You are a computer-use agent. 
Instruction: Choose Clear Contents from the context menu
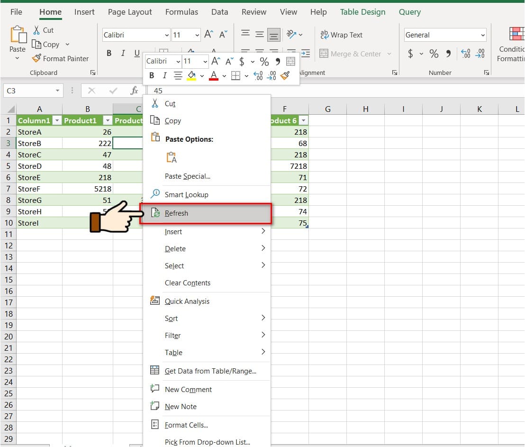click(207, 283)
